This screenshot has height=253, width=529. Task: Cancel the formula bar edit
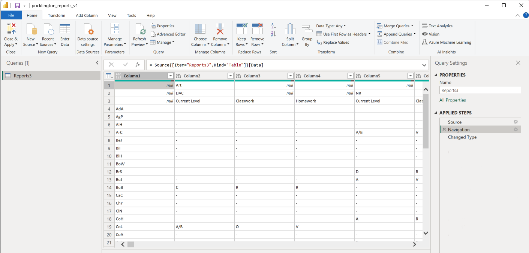tap(111, 65)
